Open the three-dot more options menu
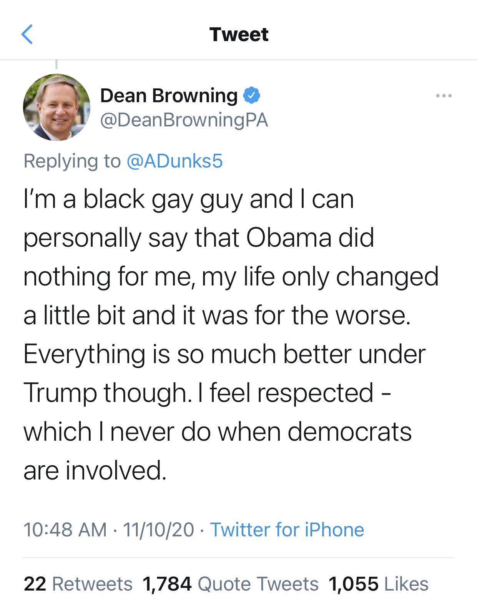This screenshot has width=477, height=599. [444, 96]
